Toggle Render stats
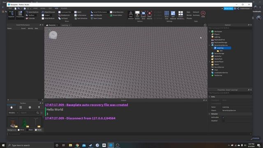This screenshot has width=263, height=148. point(189,15)
